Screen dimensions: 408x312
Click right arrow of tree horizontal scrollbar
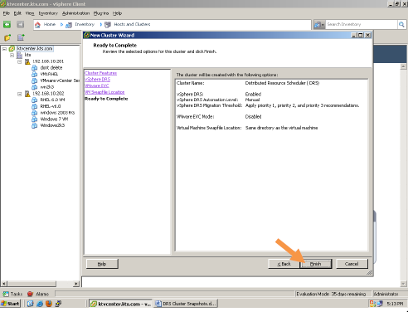(x=76, y=284)
